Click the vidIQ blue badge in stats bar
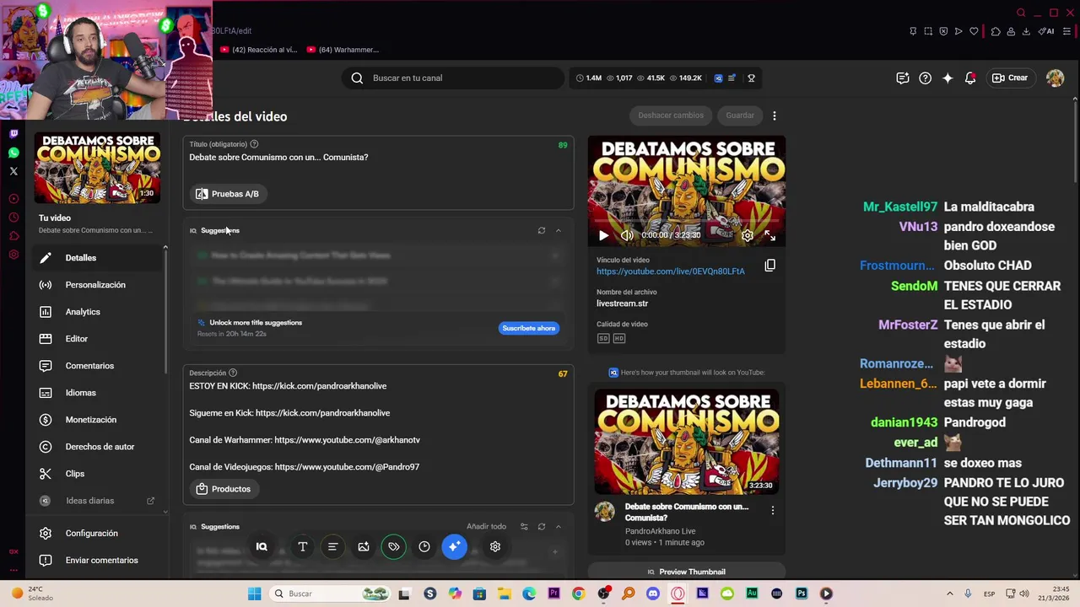Image resolution: width=1080 pixels, height=607 pixels. tap(719, 78)
